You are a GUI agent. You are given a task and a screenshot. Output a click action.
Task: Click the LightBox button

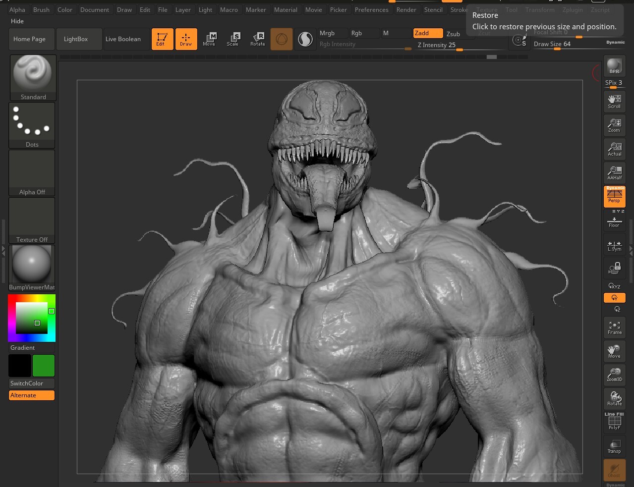(x=76, y=39)
